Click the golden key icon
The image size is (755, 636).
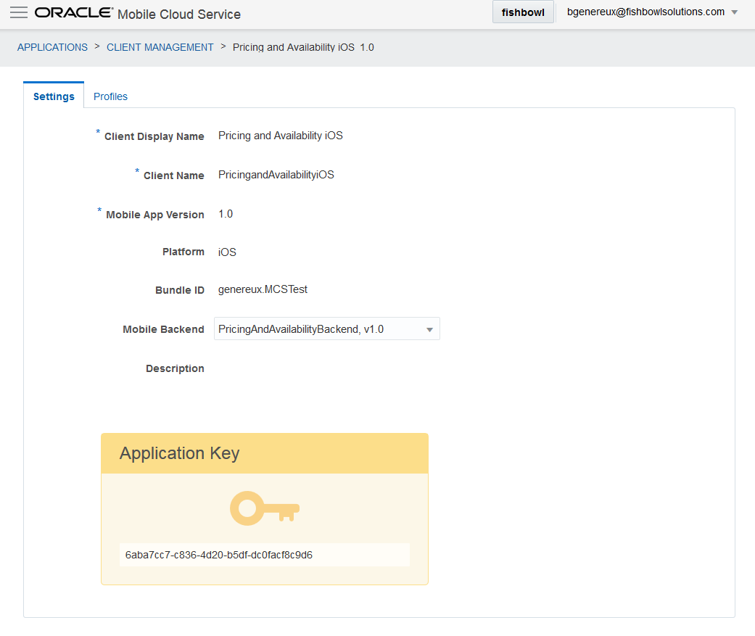pos(265,508)
